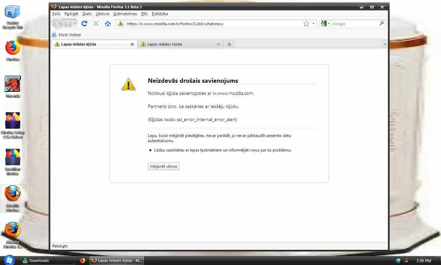Switch to Downloads taskbar button
This screenshot has height=265, width=441.
48,261
